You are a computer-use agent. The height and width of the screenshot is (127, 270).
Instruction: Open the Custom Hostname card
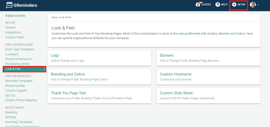coord(208,77)
